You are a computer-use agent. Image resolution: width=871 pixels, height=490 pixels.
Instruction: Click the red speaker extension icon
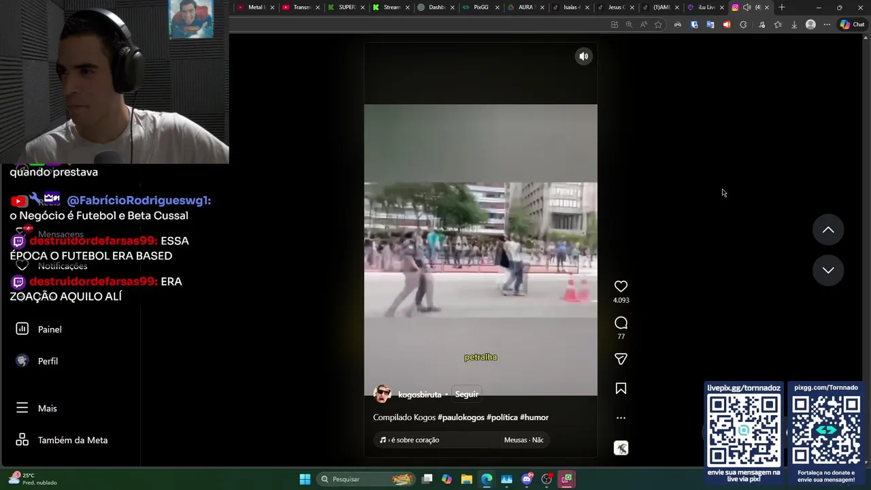pos(727,24)
